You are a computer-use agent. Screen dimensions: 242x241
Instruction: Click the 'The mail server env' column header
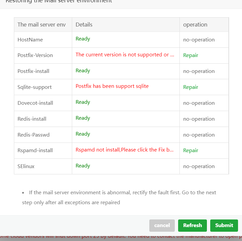41,25
